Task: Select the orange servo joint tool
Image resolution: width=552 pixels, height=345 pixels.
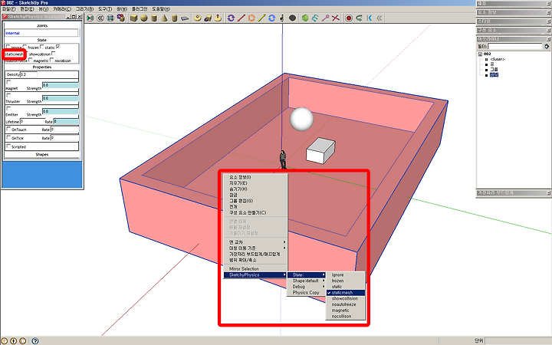Action: coord(251,18)
